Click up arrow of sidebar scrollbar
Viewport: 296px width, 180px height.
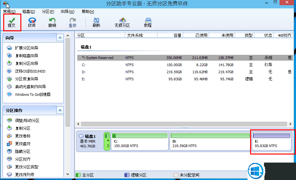[x=68, y=35]
